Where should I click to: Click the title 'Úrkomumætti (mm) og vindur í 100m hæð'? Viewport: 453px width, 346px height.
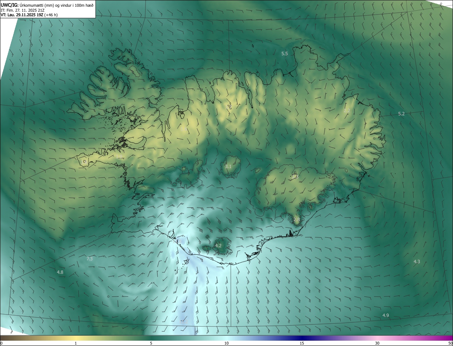pyautogui.click(x=57, y=5)
